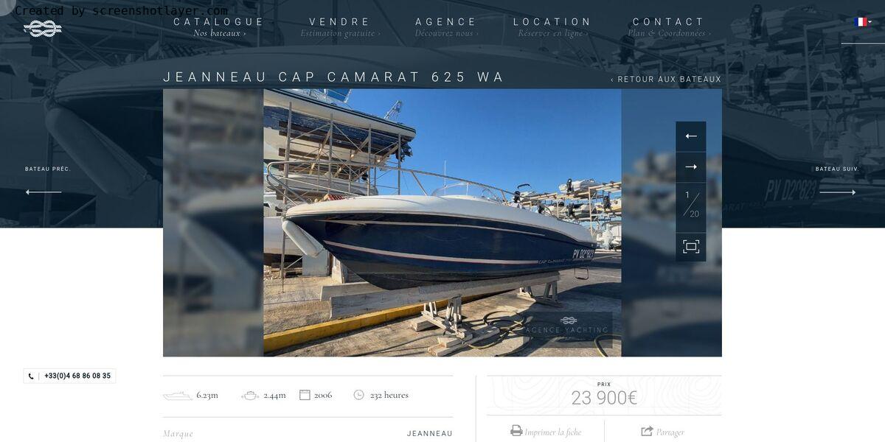Click the main boat photo
Viewport: 885px width, 442px height.
click(x=442, y=223)
